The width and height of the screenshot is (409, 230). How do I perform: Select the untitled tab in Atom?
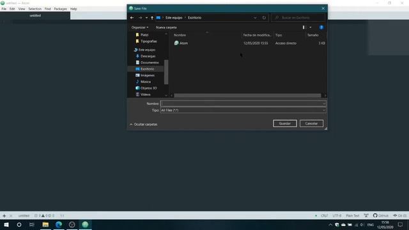[35, 15]
